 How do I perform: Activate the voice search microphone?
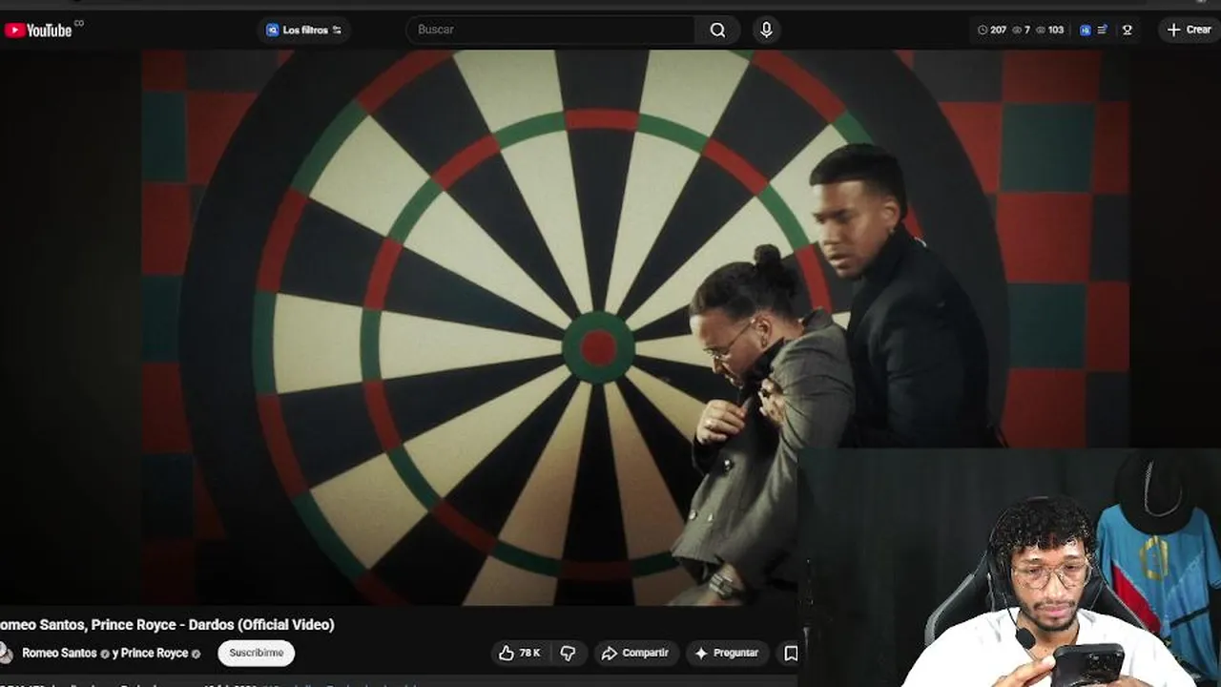(766, 30)
